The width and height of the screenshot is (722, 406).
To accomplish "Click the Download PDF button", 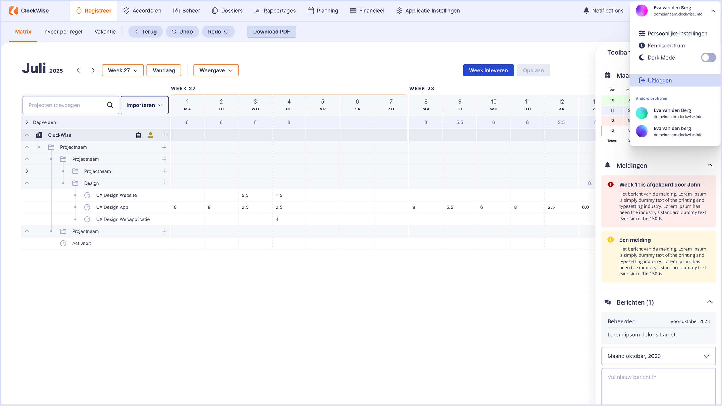I will pos(271,32).
